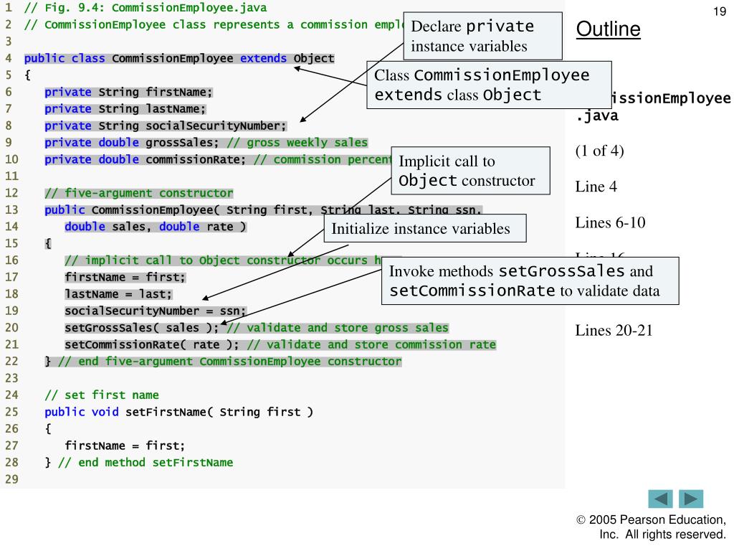Click the "public void setFirstName( String first )" line
Image resolution: width=734 pixels, height=551 pixels.
point(178,412)
